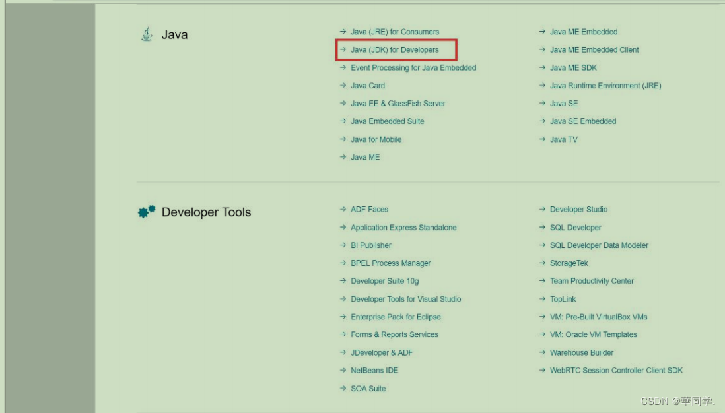Open SQL Developer Data Modeler link
725x413 pixels.
click(x=600, y=245)
